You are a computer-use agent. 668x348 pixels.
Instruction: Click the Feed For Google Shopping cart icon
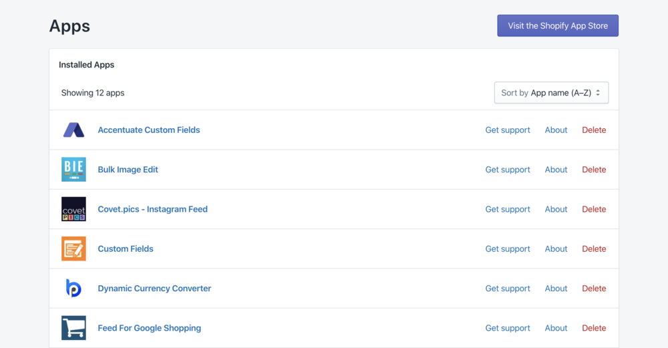coord(73,328)
